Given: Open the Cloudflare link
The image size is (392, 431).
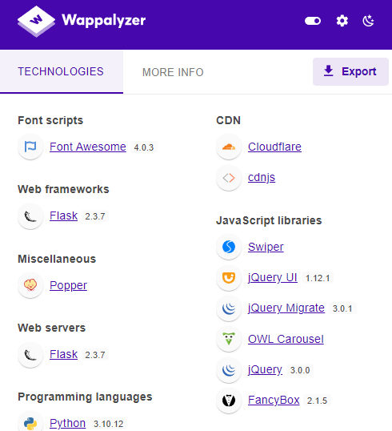Looking at the screenshot, I should (x=274, y=147).
